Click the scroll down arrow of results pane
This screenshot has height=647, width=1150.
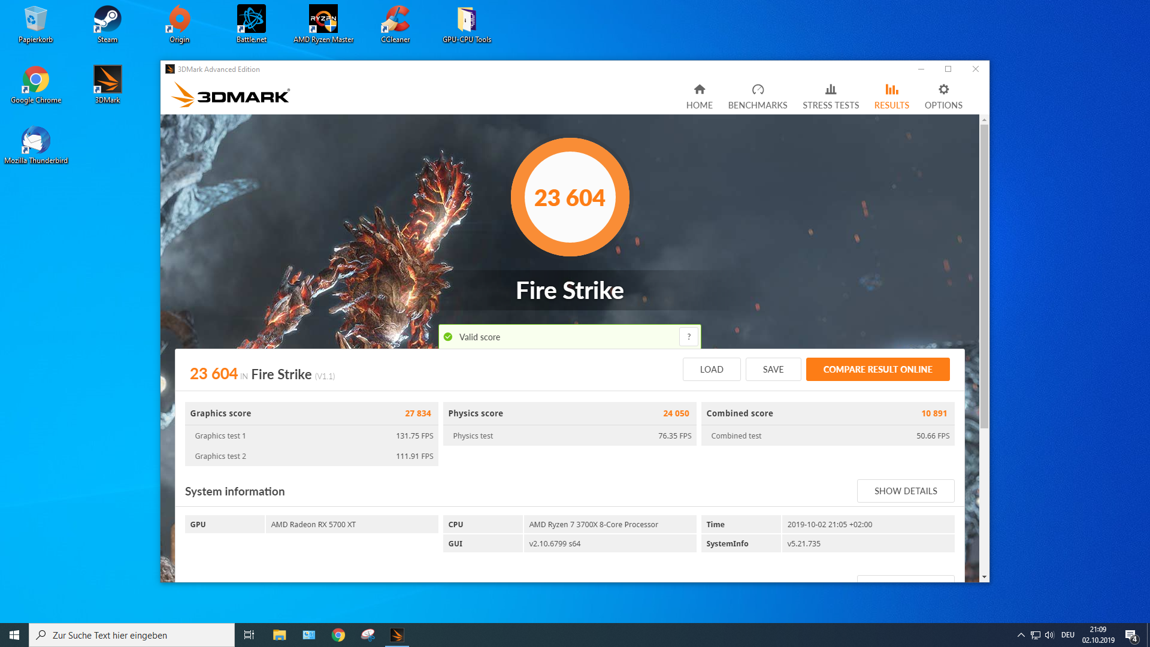[984, 577]
